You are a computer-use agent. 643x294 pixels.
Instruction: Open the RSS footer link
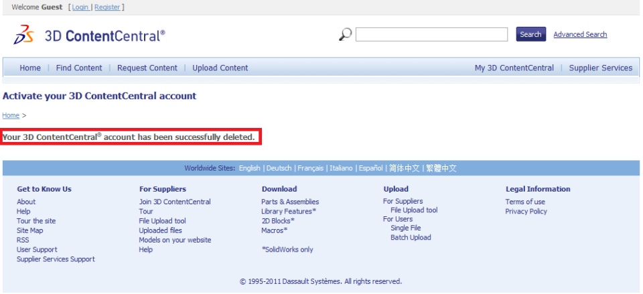(23, 240)
